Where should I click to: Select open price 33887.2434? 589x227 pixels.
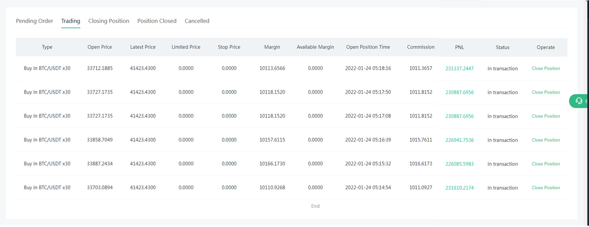[x=100, y=164]
